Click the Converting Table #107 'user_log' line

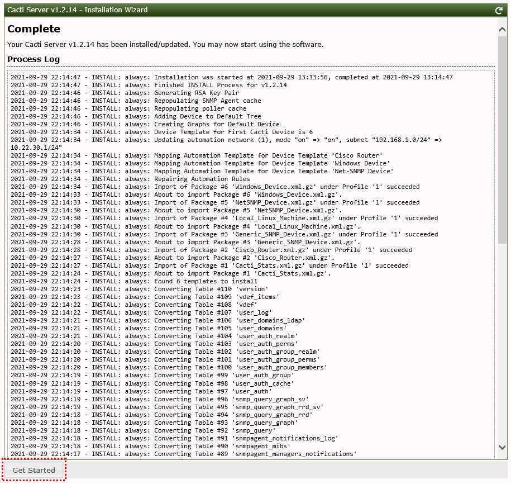click(141, 313)
